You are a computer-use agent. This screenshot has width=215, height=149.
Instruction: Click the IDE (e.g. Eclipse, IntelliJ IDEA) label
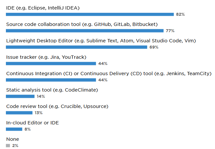click(x=43, y=8)
